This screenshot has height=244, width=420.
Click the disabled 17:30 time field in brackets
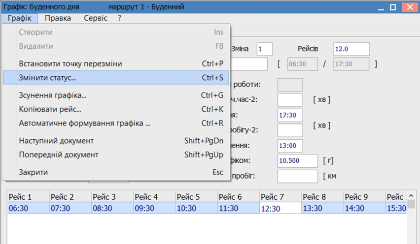coord(351,64)
